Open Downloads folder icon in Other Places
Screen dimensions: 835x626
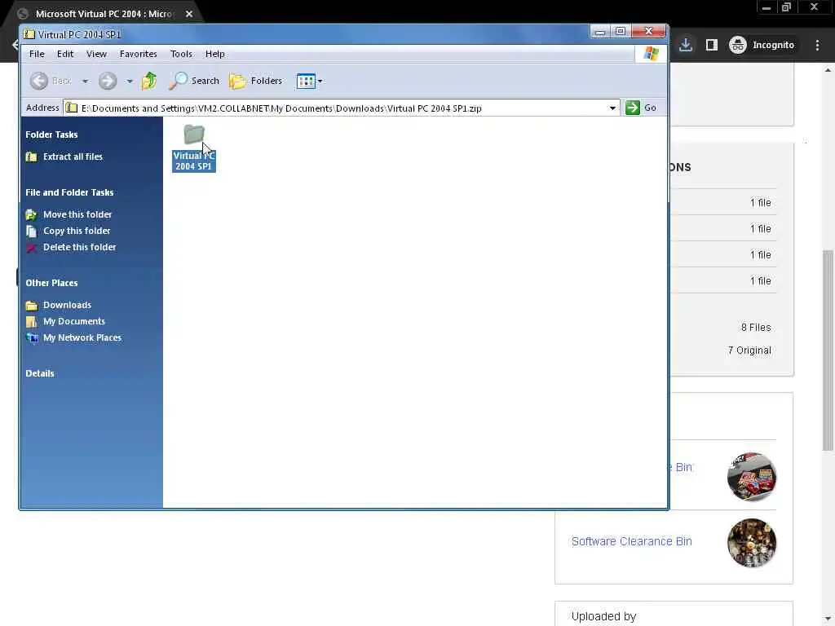(x=32, y=306)
